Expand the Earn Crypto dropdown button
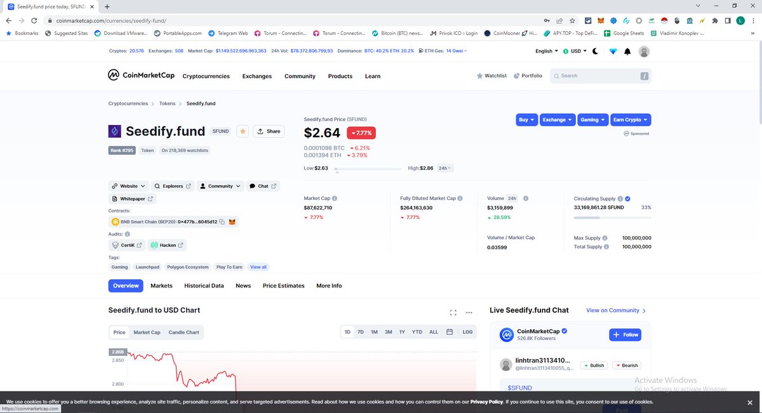This screenshot has width=762, height=413. pyautogui.click(x=631, y=119)
